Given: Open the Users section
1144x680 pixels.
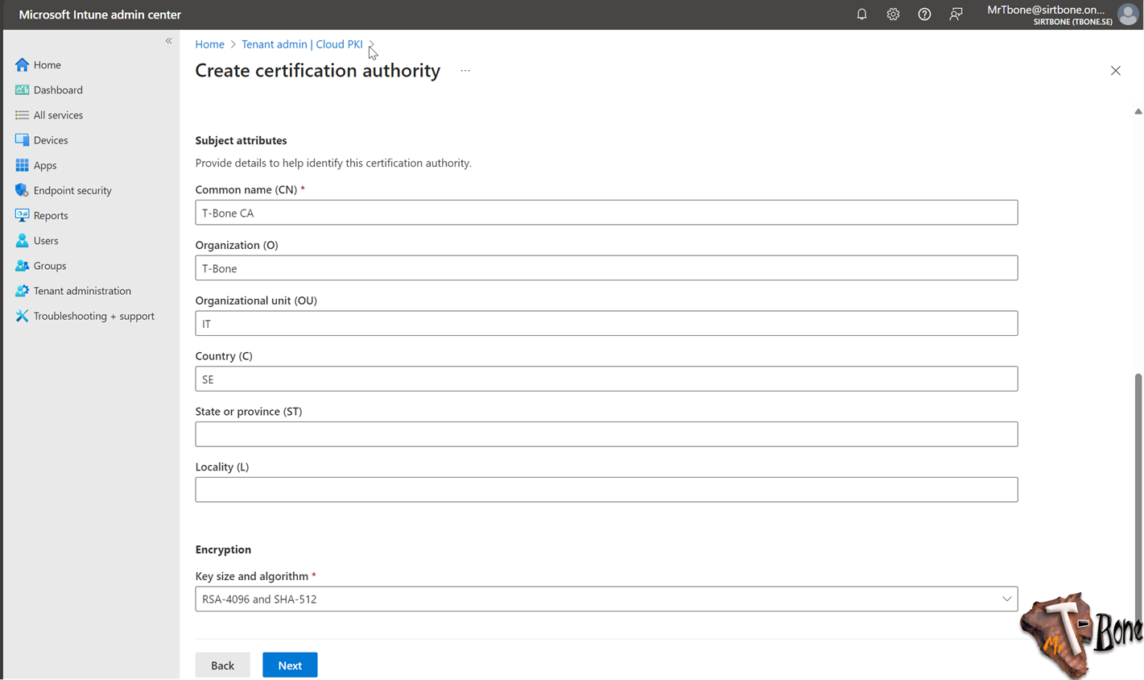Looking at the screenshot, I should [46, 240].
